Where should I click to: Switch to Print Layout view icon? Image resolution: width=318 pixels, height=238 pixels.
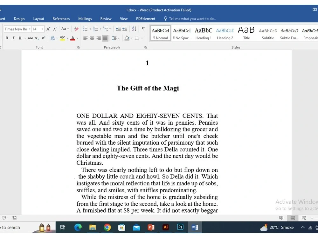click(293, 218)
